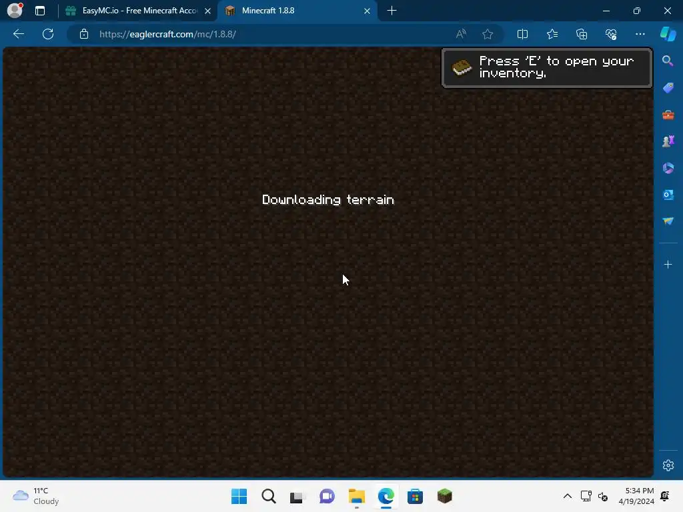Show hidden system tray icons
The image size is (683, 512).
click(567, 496)
